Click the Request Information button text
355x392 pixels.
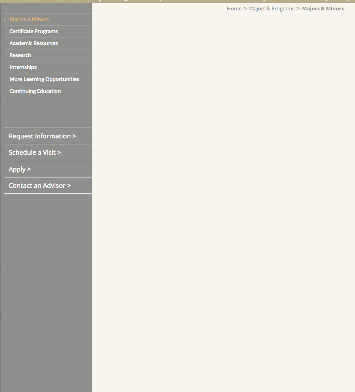pyautogui.click(x=39, y=136)
